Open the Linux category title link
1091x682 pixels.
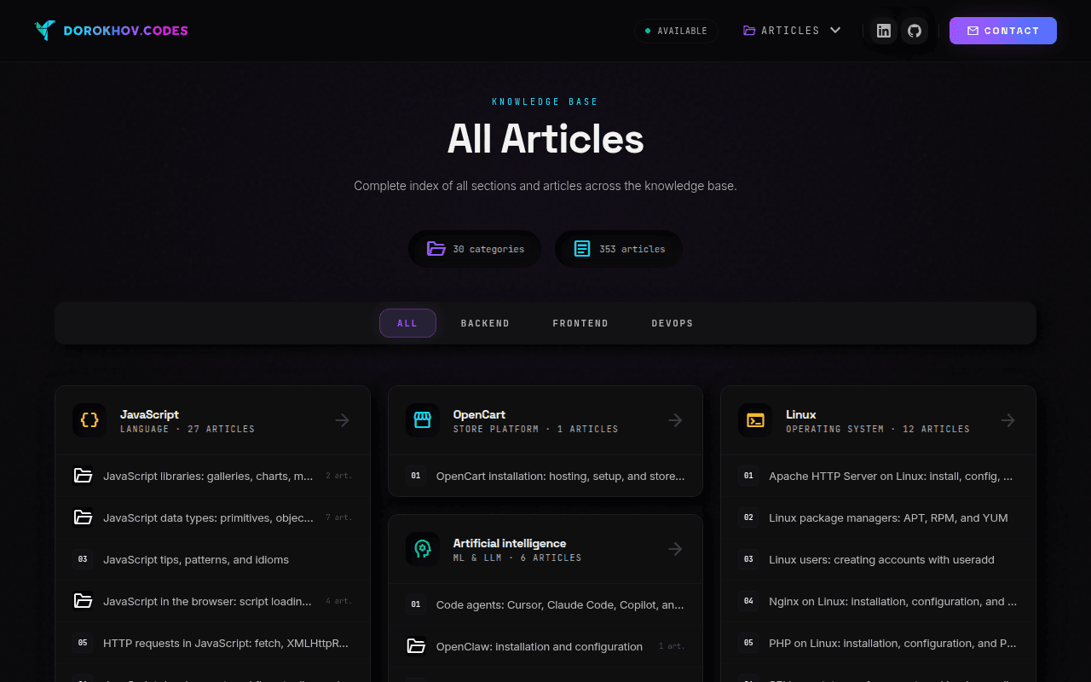click(x=801, y=414)
